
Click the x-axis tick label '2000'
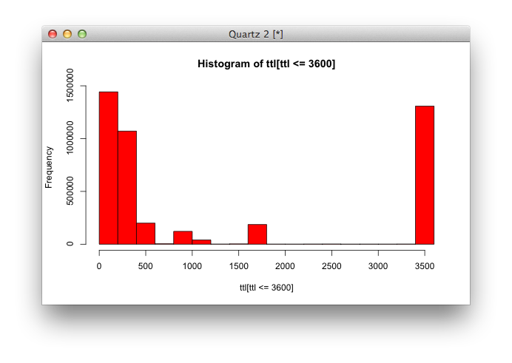coord(285,266)
